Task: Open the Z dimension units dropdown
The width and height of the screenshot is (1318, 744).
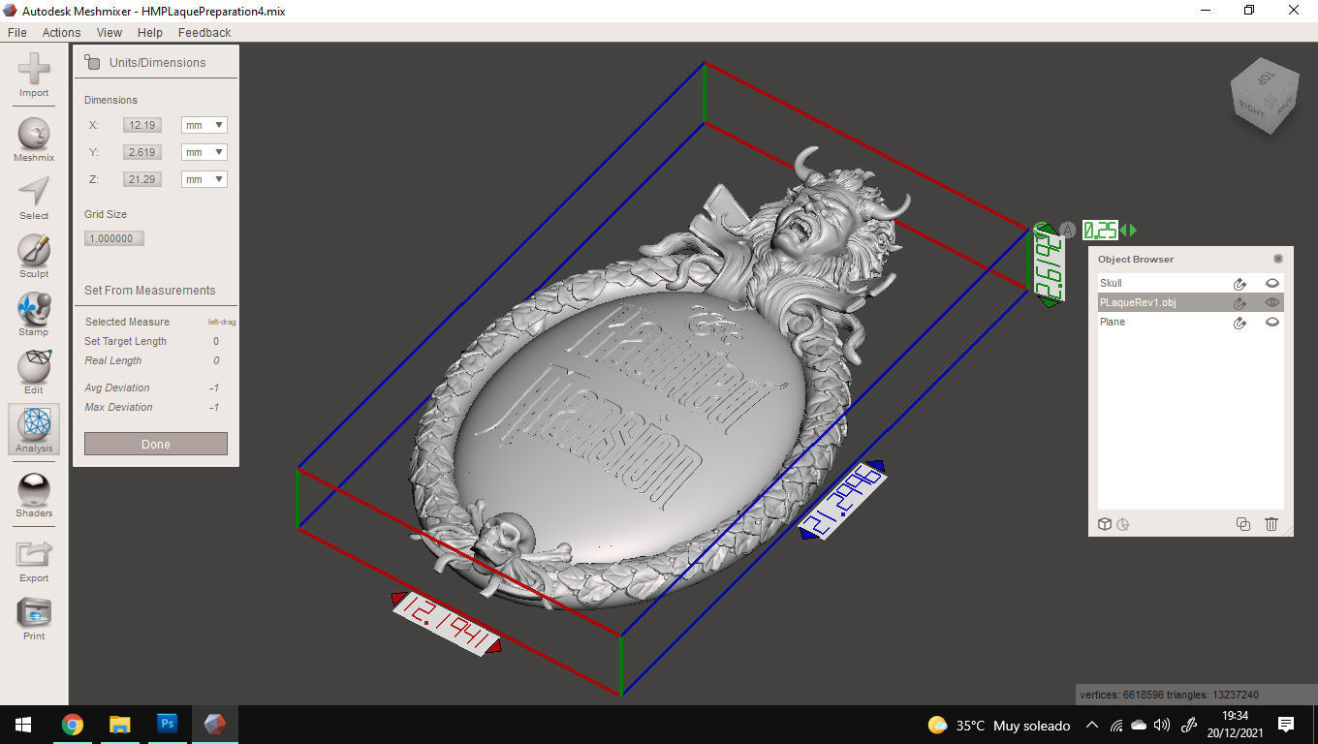Action: pos(204,179)
